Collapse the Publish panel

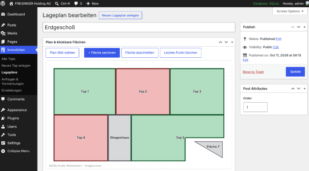(x=304, y=27)
